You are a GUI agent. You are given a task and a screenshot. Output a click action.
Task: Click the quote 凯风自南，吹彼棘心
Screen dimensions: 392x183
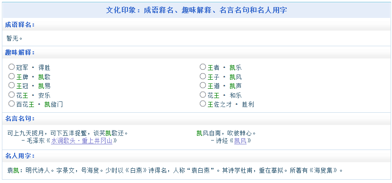226,133
